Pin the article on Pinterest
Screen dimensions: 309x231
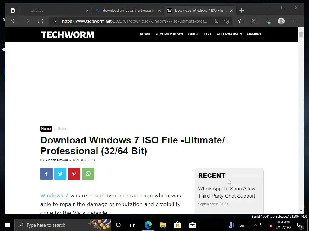tap(74, 174)
